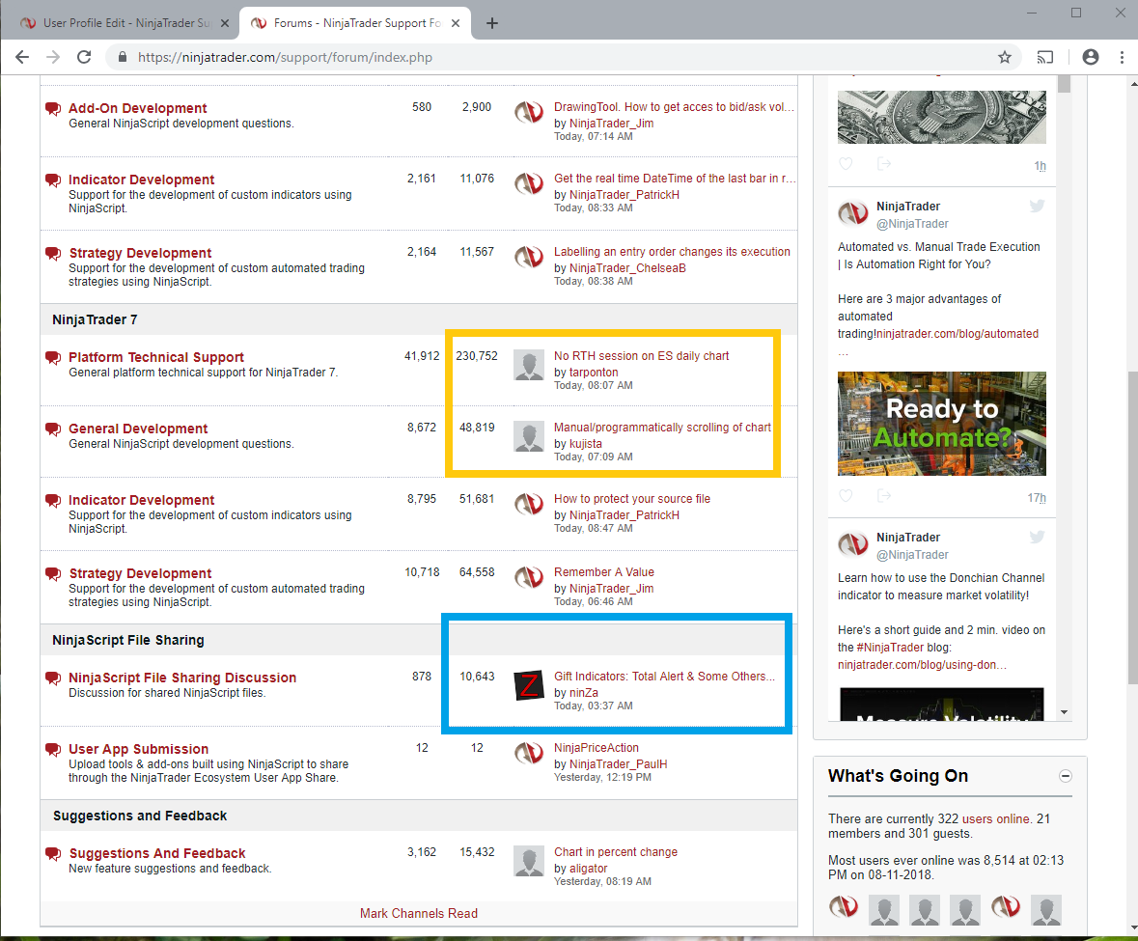Share the tweet posted 17h ago
Screen dimensions: 1138x941
(884, 495)
